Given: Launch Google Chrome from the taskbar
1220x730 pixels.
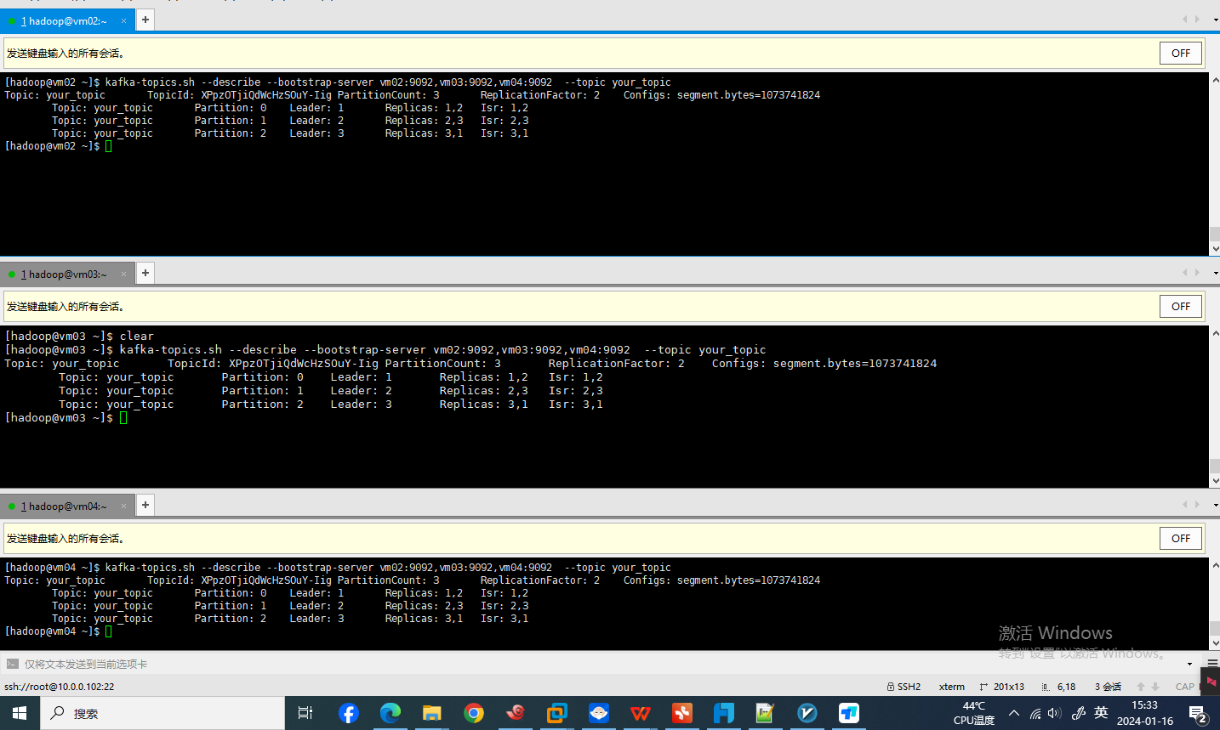Looking at the screenshot, I should (x=473, y=713).
